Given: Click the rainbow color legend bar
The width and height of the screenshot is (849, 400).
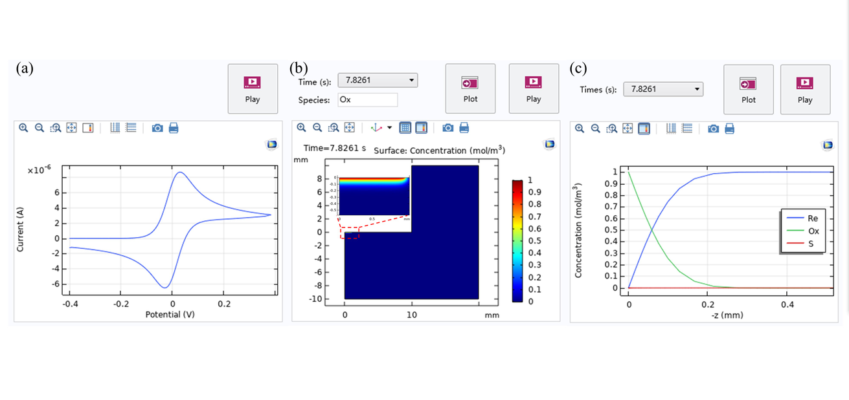Looking at the screenshot, I should click(517, 240).
